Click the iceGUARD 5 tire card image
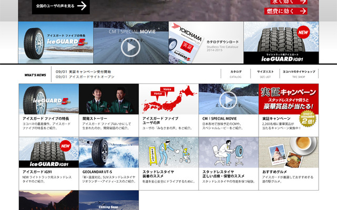This screenshot has height=210, width=337. [49, 99]
